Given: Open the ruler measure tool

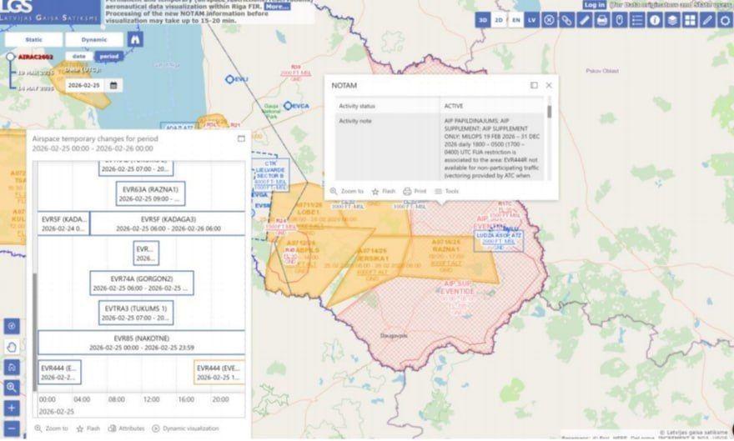Looking at the screenshot, I should 584,20.
